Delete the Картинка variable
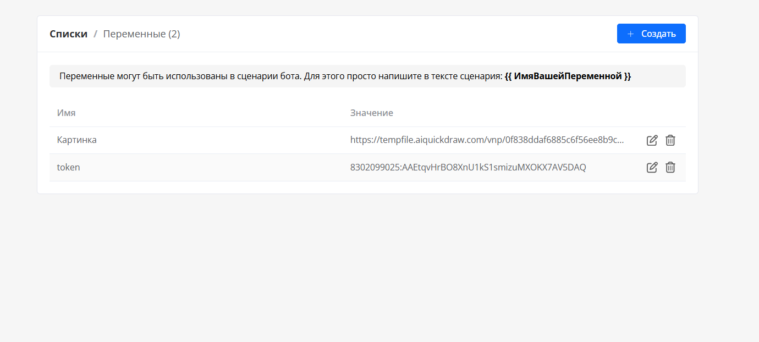The height and width of the screenshot is (342, 759). click(670, 140)
